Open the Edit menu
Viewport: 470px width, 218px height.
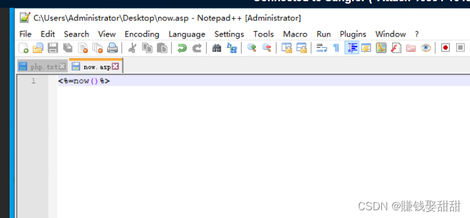point(48,34)
